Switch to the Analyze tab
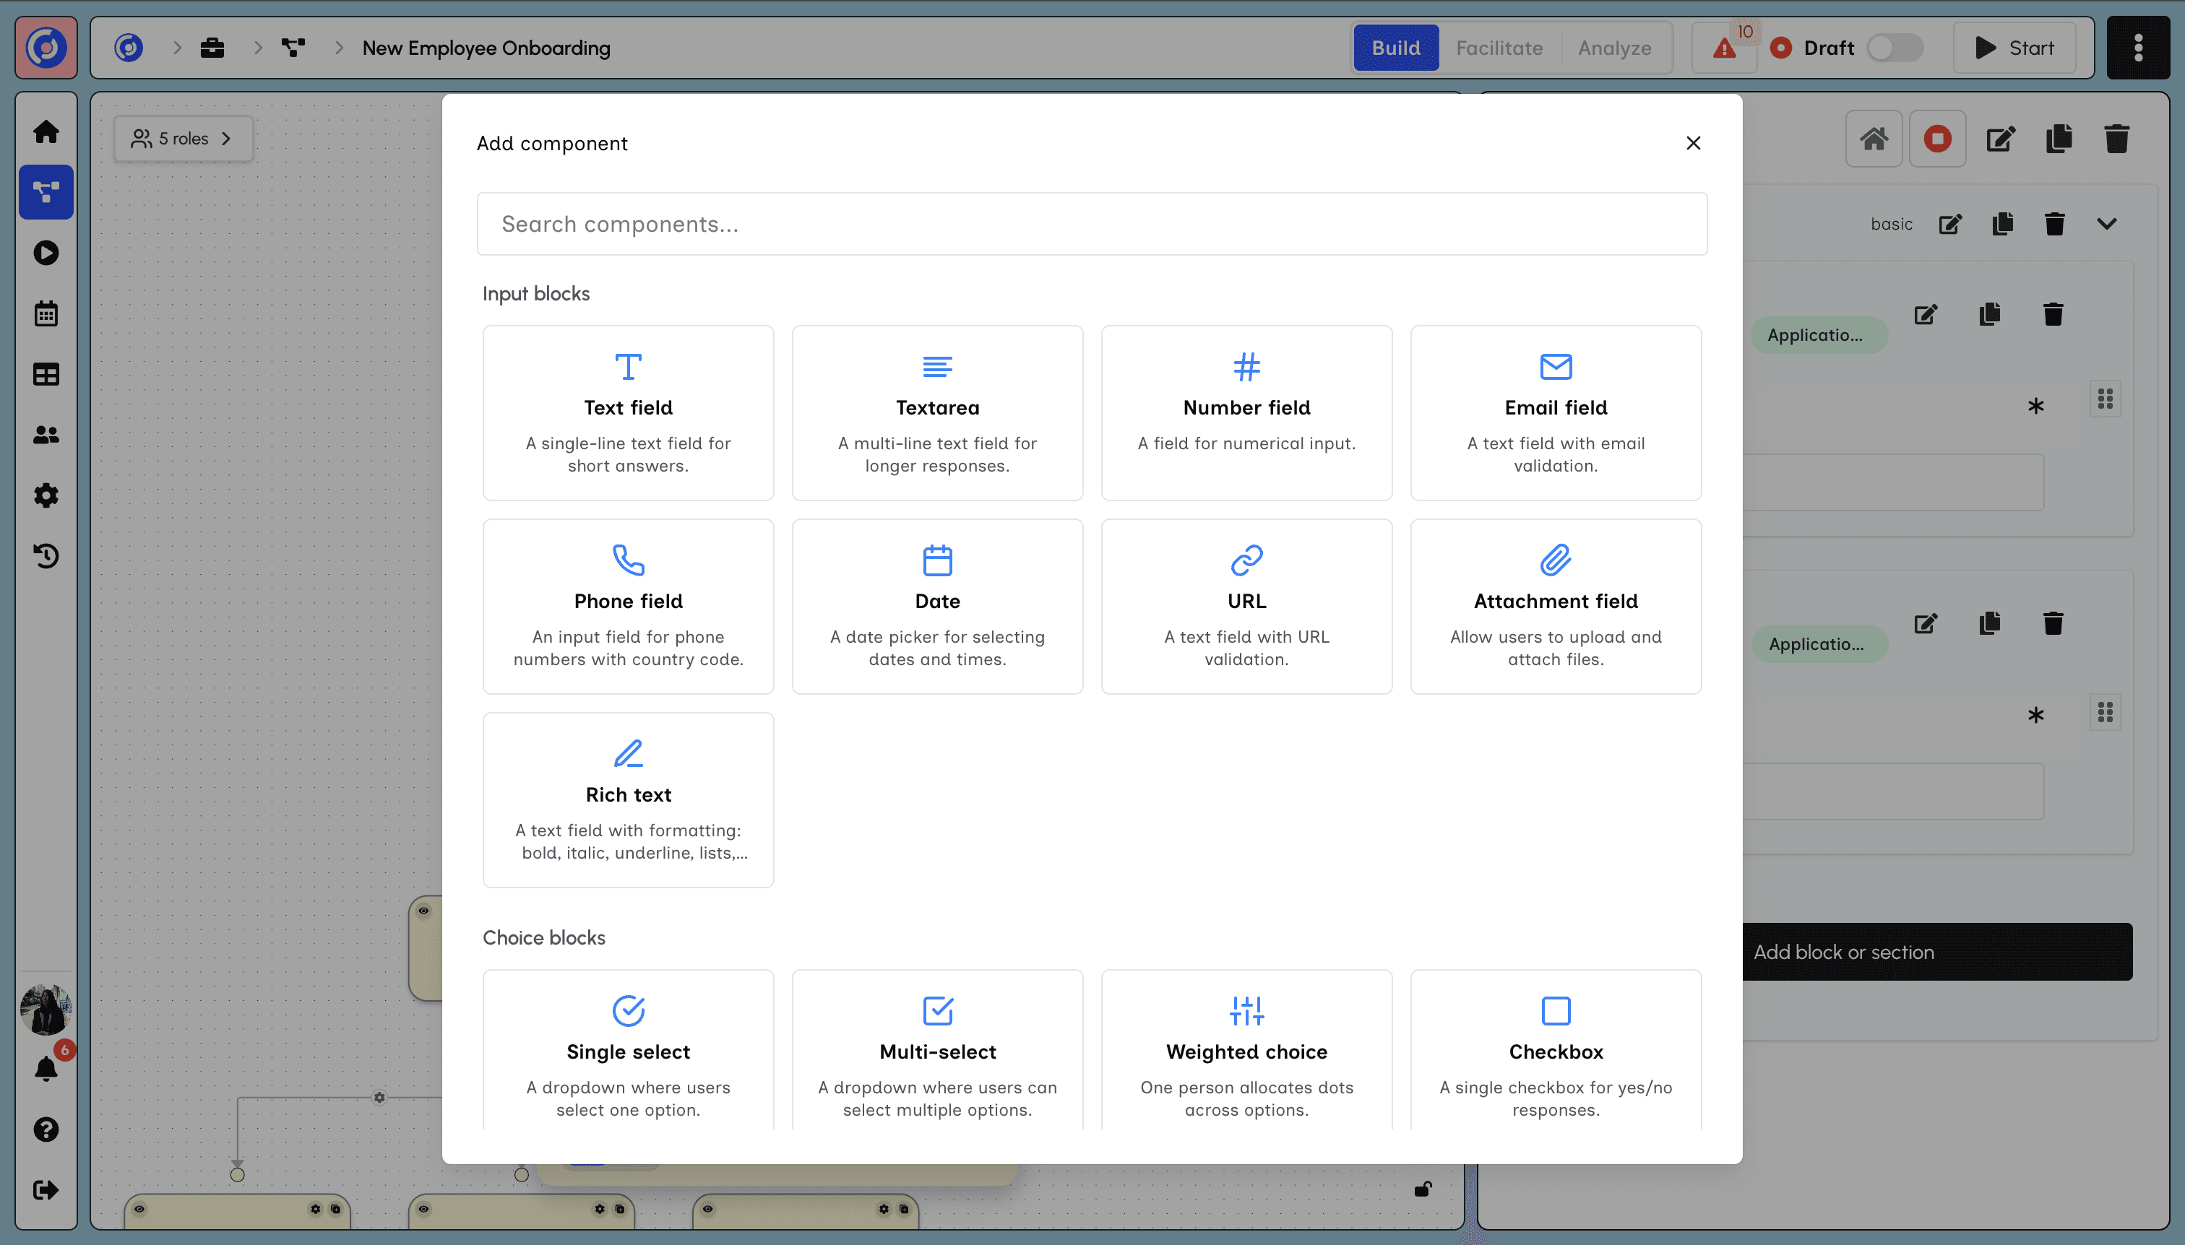This screenshot has width=2185, height=1245. click(1614, 48)
